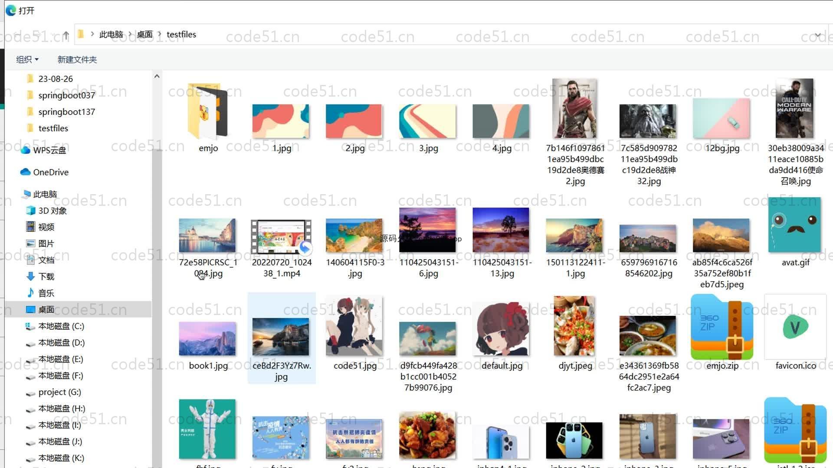Open 本地磁盘 (E:) drive
The image size is (833, 468).
click(61, 359)
